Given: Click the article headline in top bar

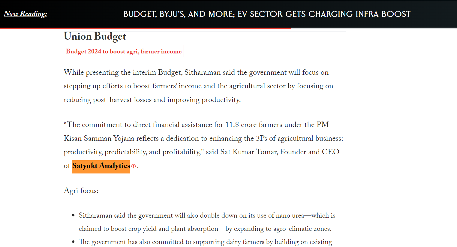Looking at the screenshot, I should coord(267,14).
